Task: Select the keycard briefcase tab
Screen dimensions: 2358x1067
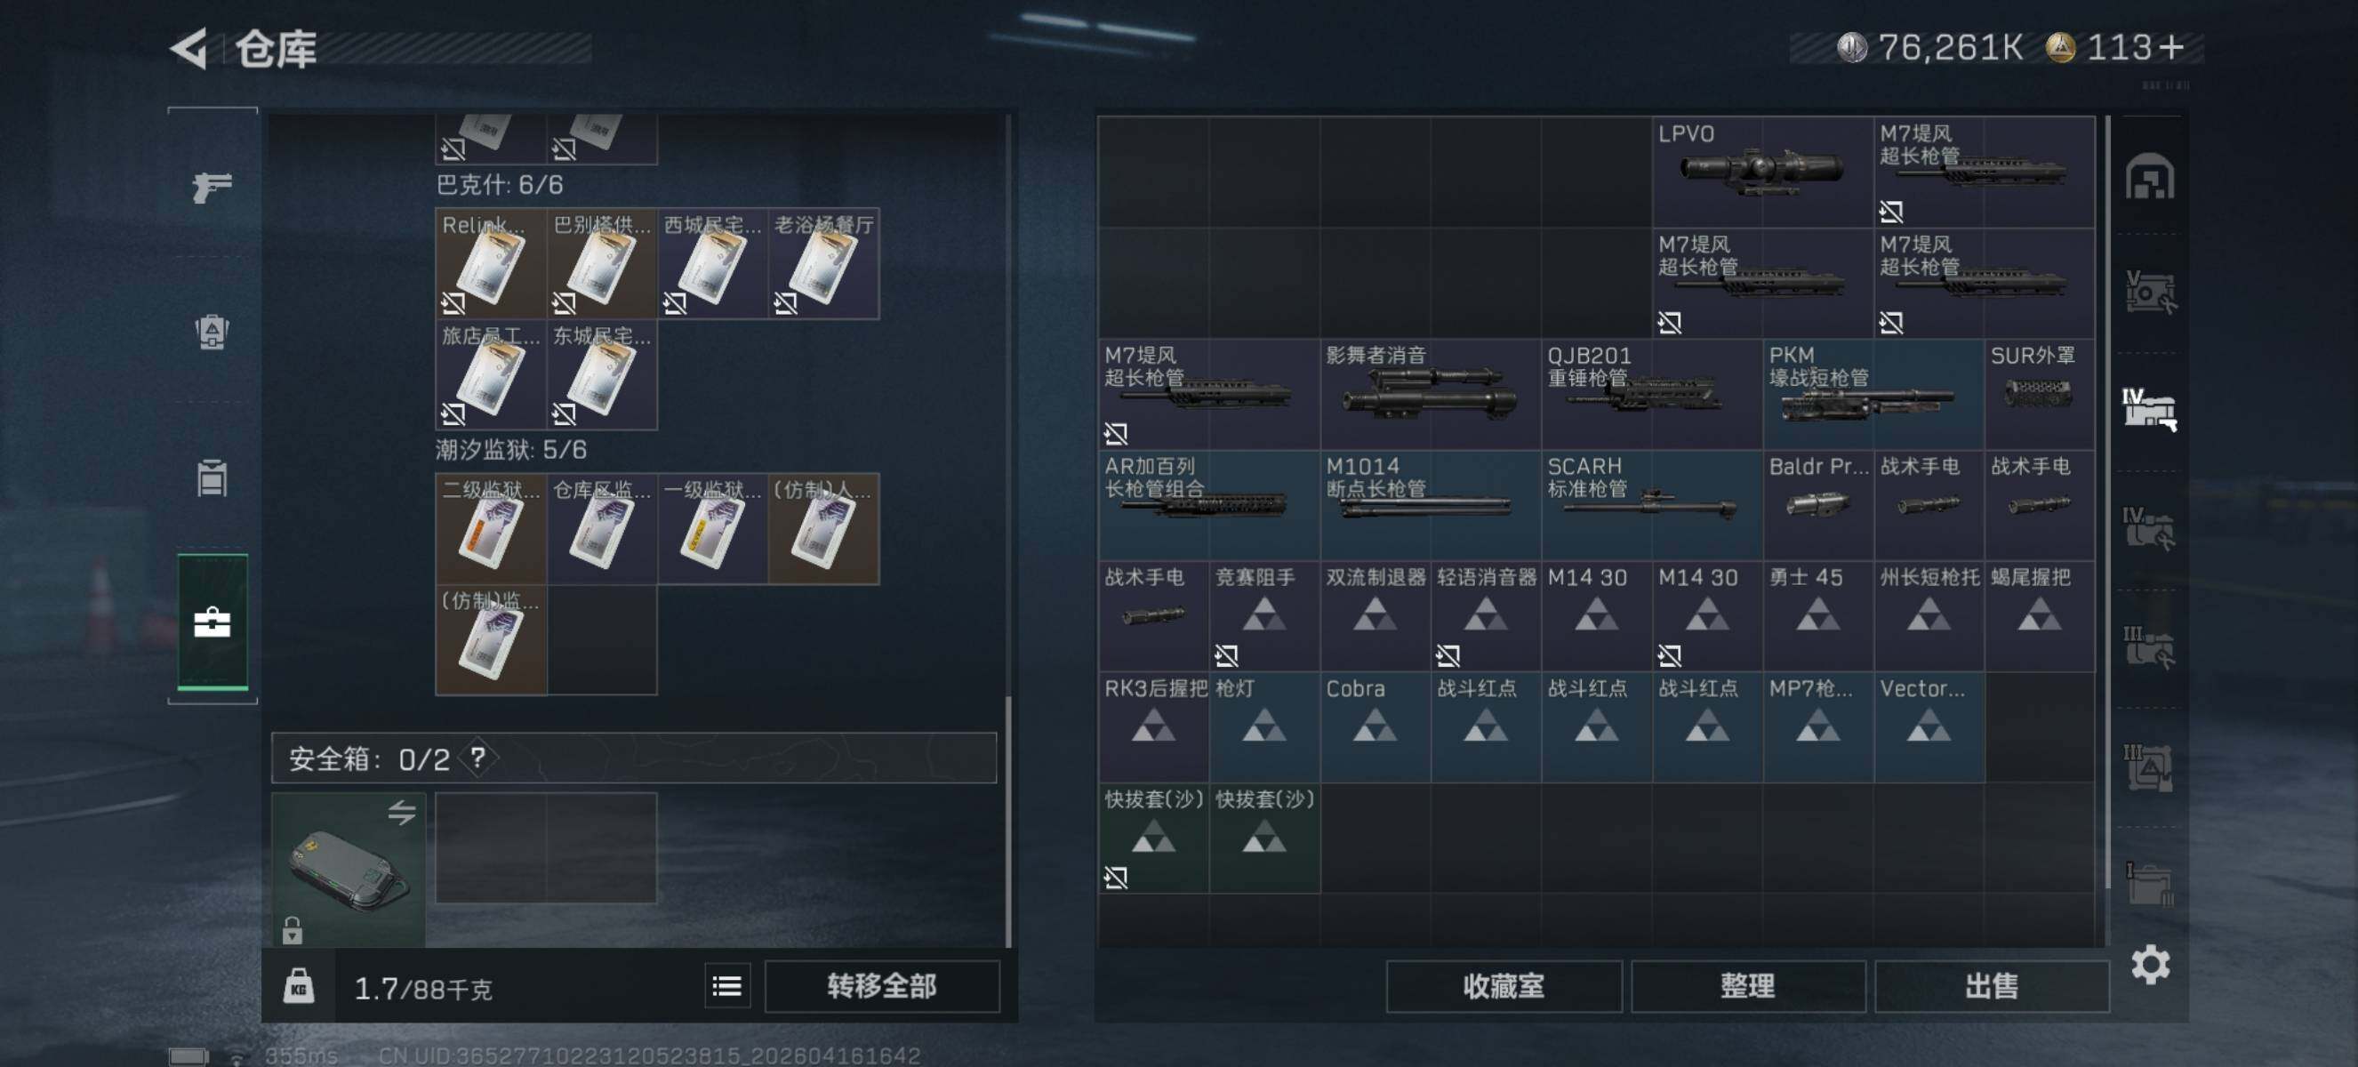Action: 213,622
